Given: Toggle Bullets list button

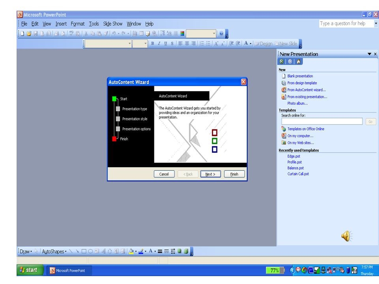Looking at the screenshot, I should point(208,43).
